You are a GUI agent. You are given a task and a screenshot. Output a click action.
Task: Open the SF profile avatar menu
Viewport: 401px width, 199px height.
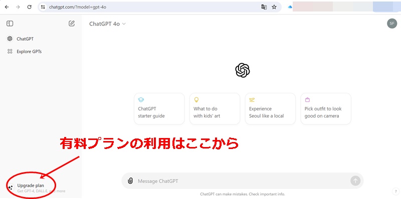[x=392, y=23]
